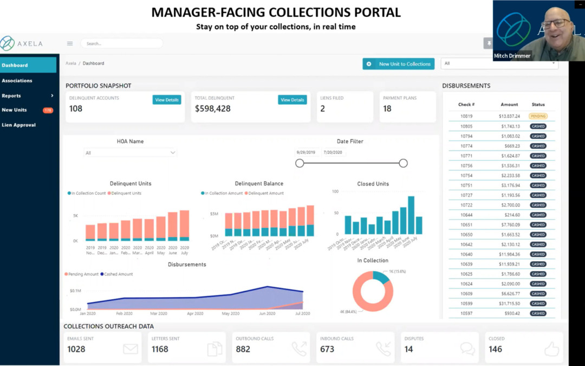
Task: Click the Axela logo in the header
Action: [22, 43]
